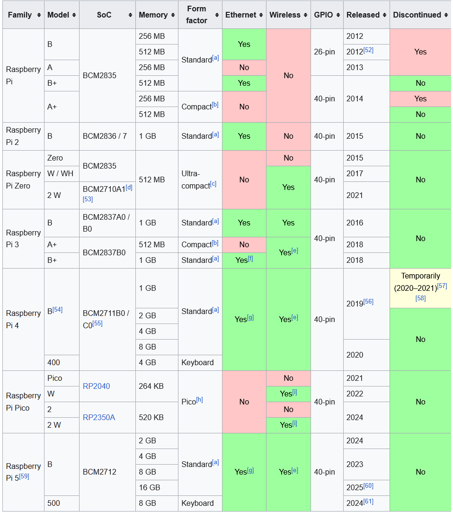This screenshot has width=453, height=512.
Task: Sort by Model using its sort arrows
Action: (x=74, y=15)
